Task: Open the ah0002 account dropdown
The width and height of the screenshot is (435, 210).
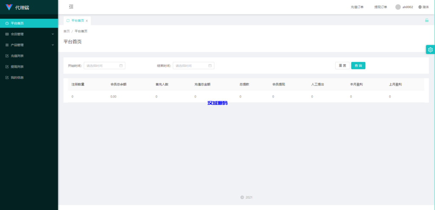Action: 404,7
